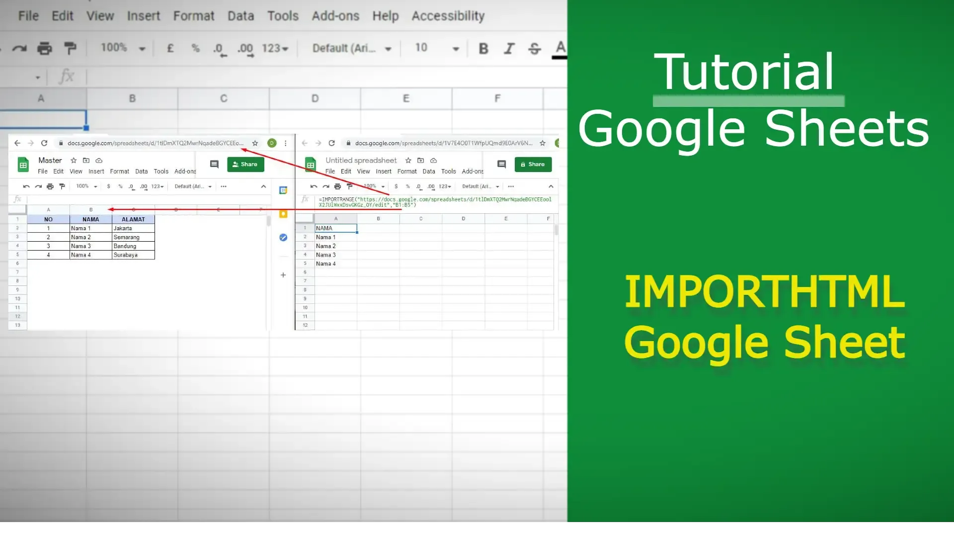Select the paint format roller in the large toolbar
Viewport: 954px width, 537px height.
click(70, 48)
